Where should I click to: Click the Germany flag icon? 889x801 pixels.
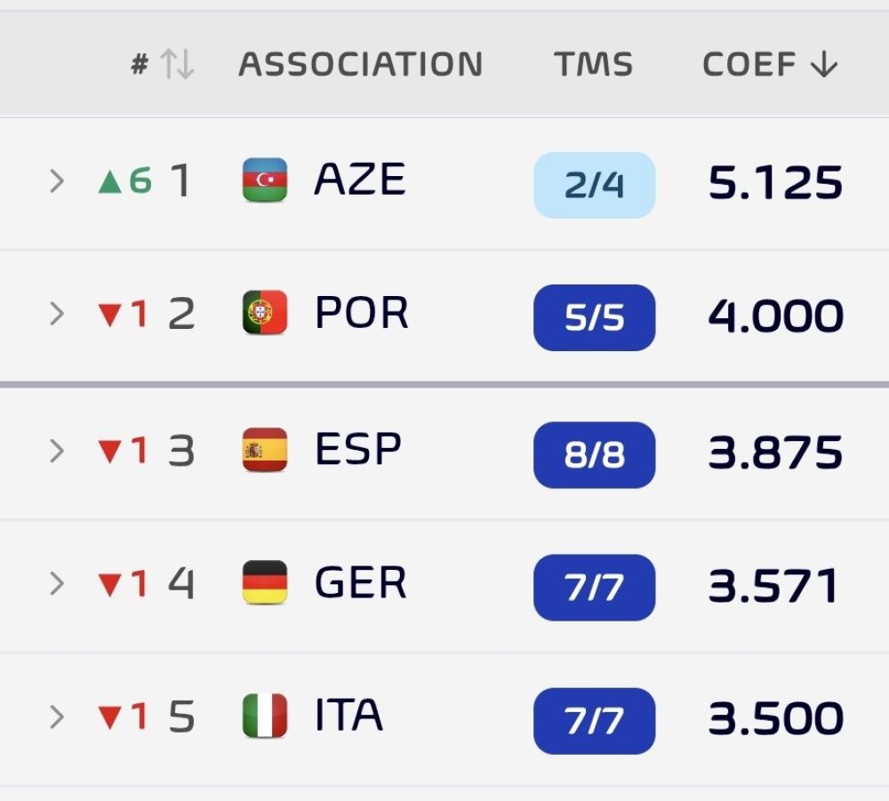click(x=265, y=582)
